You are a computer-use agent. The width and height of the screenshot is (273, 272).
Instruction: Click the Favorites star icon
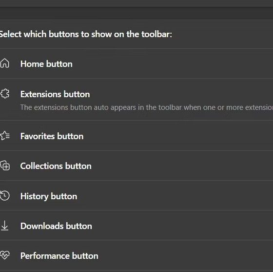click(5, 136)
